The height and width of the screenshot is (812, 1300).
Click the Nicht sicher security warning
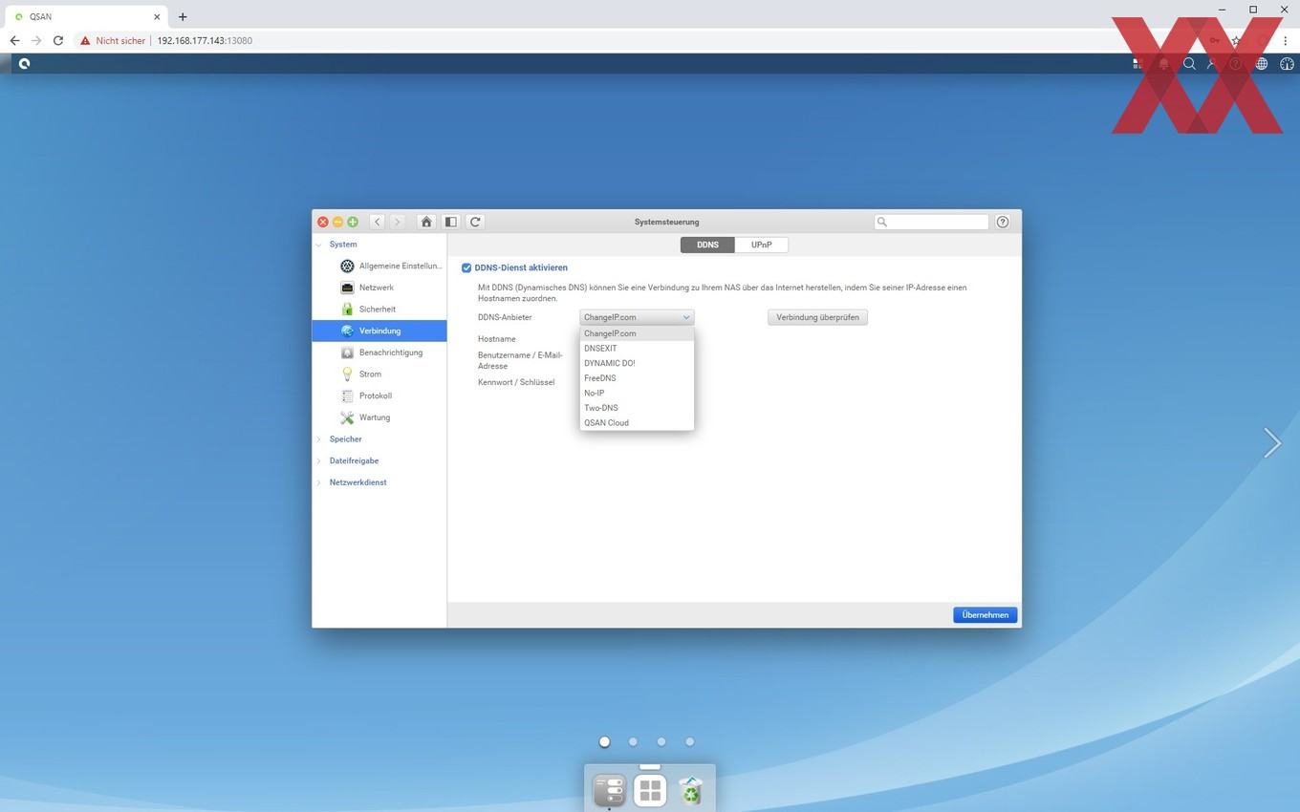pos(113,41)
